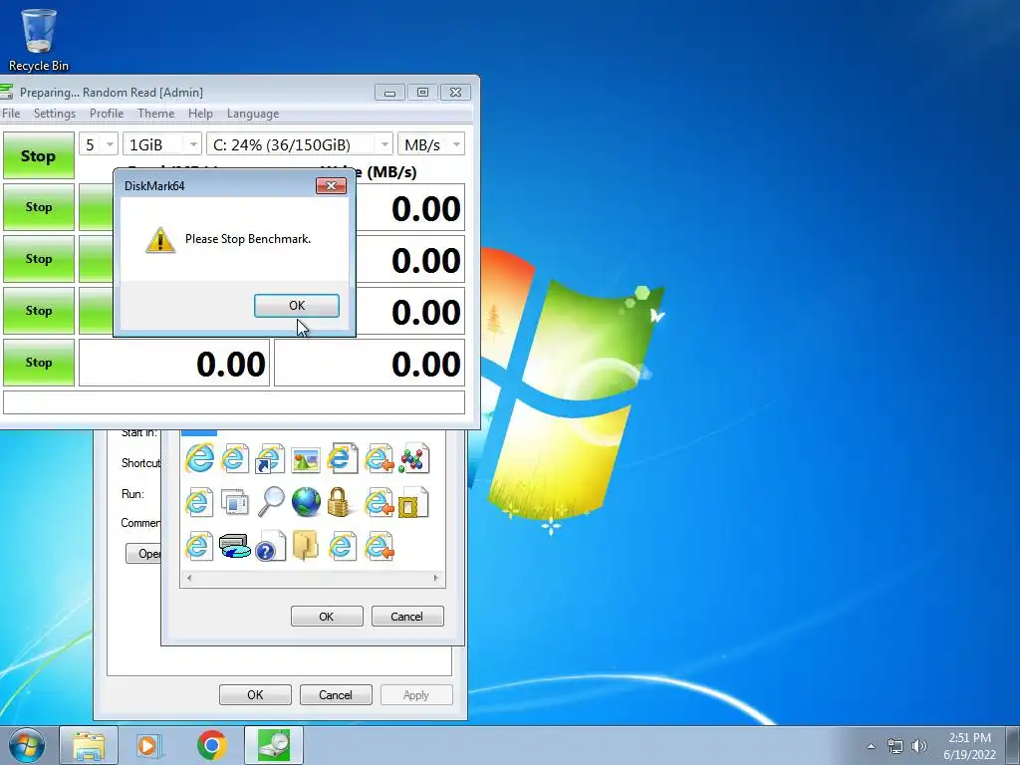Click the 'Please Stop Benchmark.' message text

248,239
